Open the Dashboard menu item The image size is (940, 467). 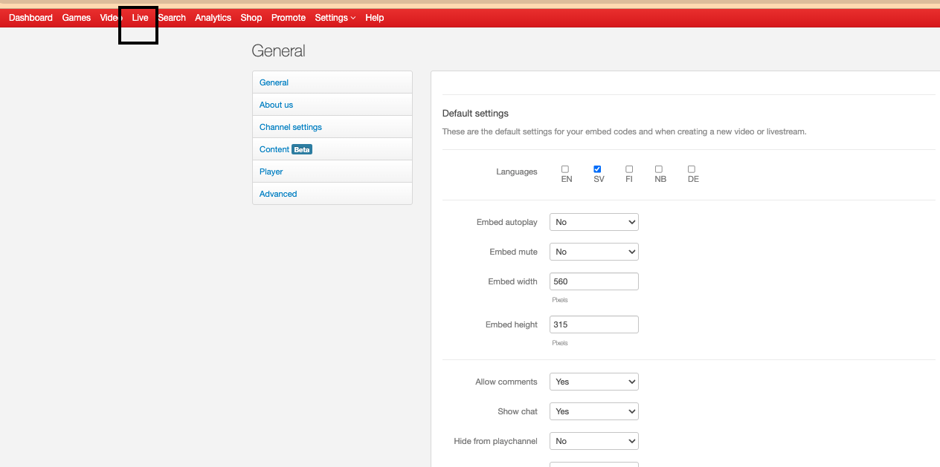click(x=30, y=18)
